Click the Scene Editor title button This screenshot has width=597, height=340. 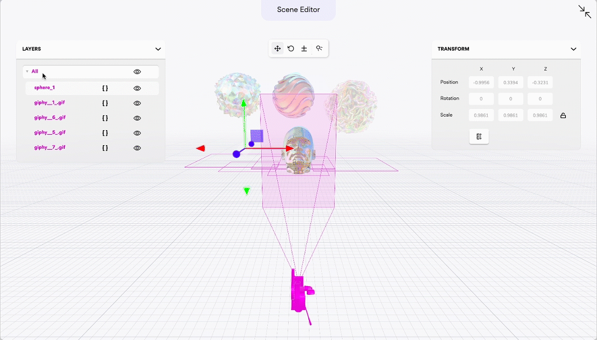click(x=298, y=10)
